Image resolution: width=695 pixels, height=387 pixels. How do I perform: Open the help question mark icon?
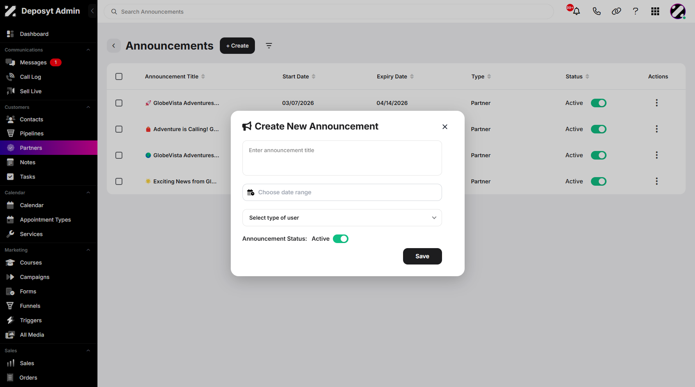pyautogui.click(x=635, y=11)
